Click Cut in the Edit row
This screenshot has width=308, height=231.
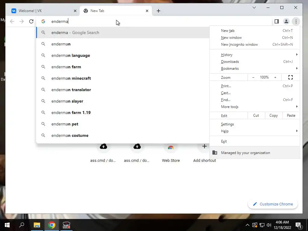pos(256,115)
